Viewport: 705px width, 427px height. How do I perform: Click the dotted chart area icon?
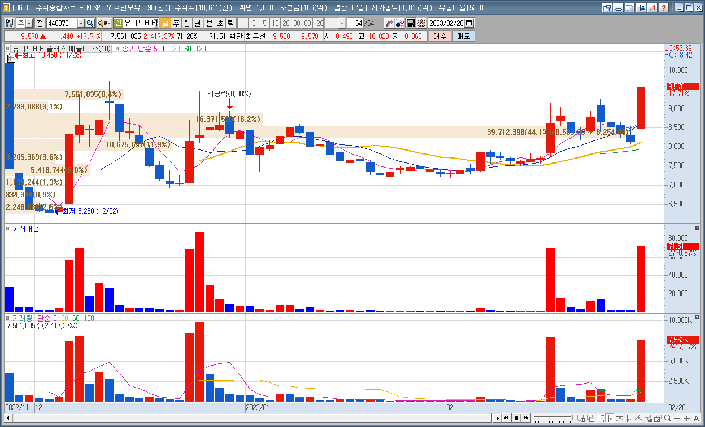point(600,418)
